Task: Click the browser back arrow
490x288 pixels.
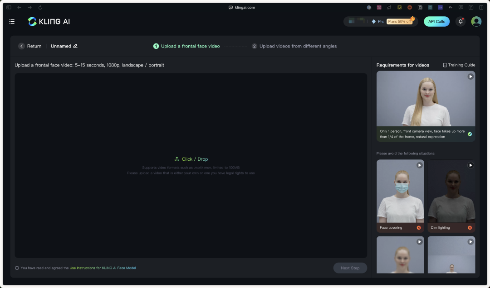Action: (20, 8)
